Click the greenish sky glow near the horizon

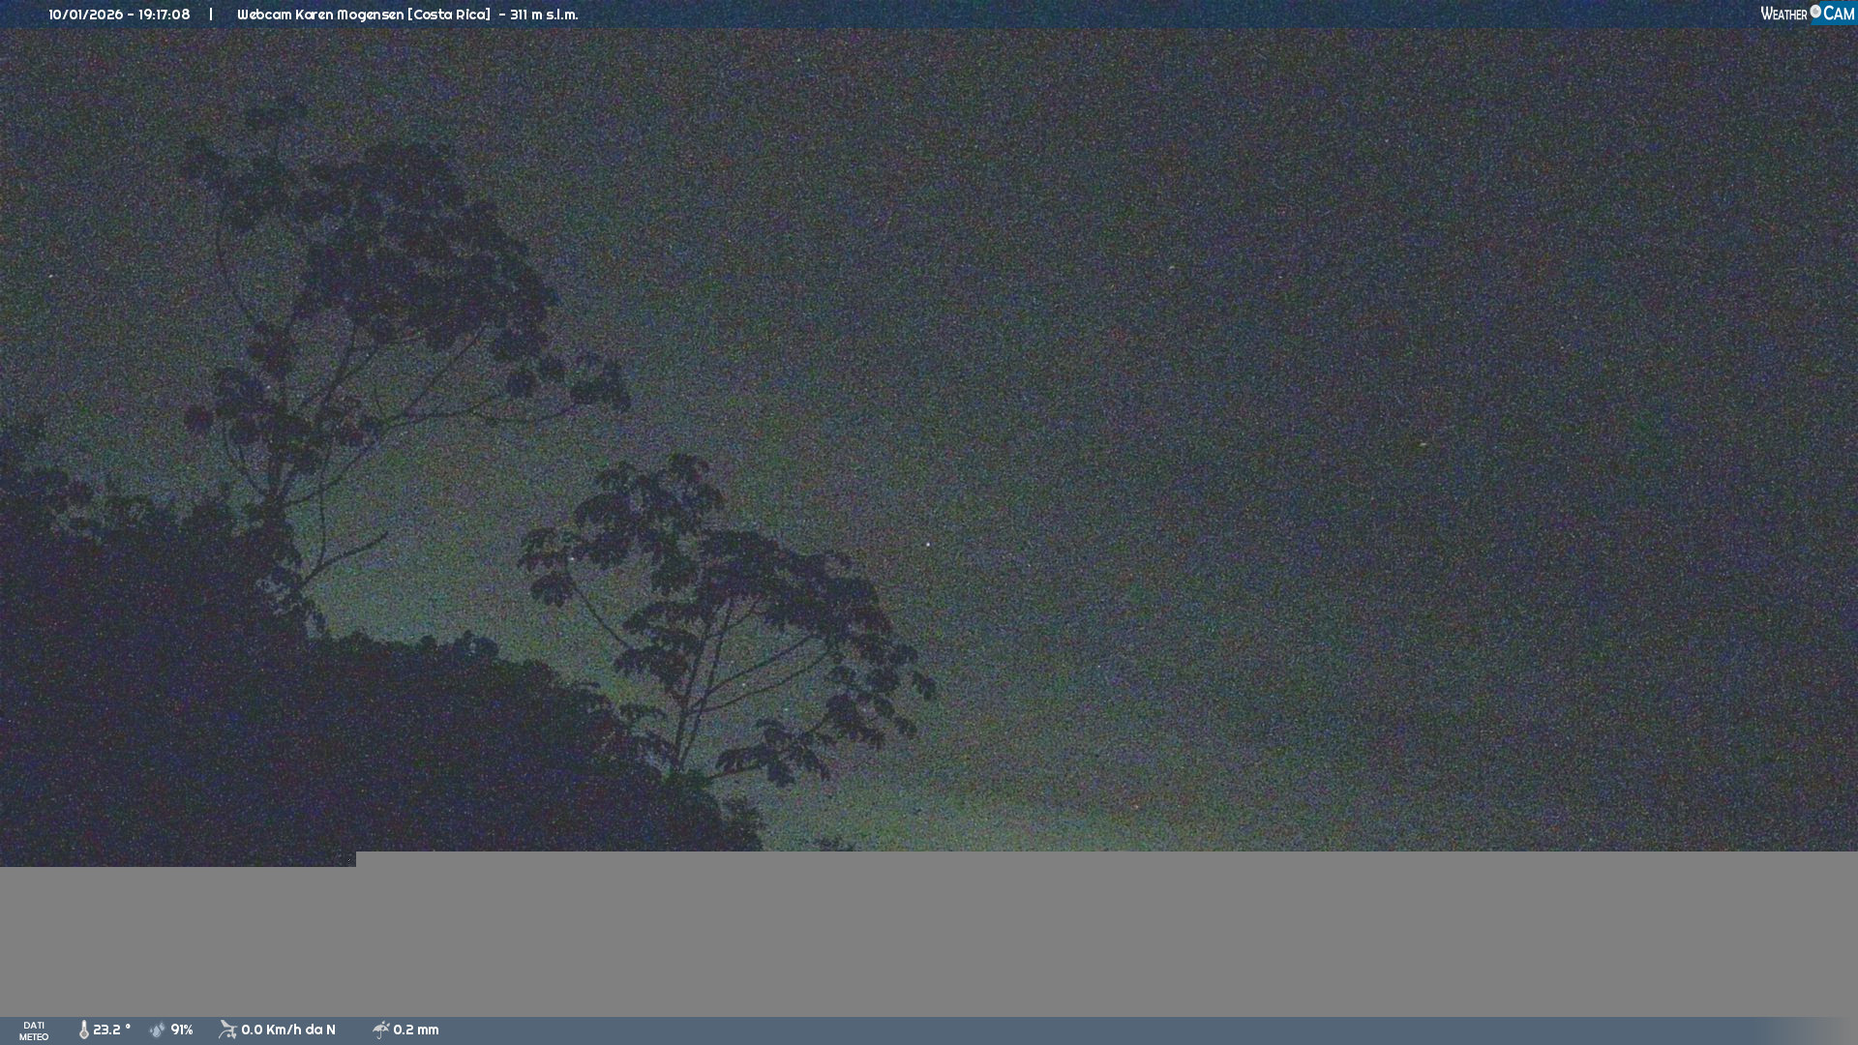pos(1016,793)
